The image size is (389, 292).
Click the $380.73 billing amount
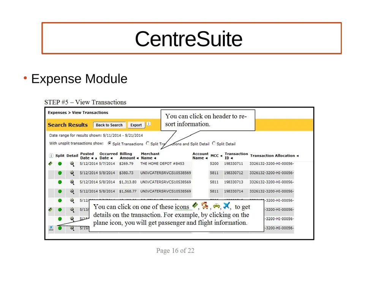[126, 173]
